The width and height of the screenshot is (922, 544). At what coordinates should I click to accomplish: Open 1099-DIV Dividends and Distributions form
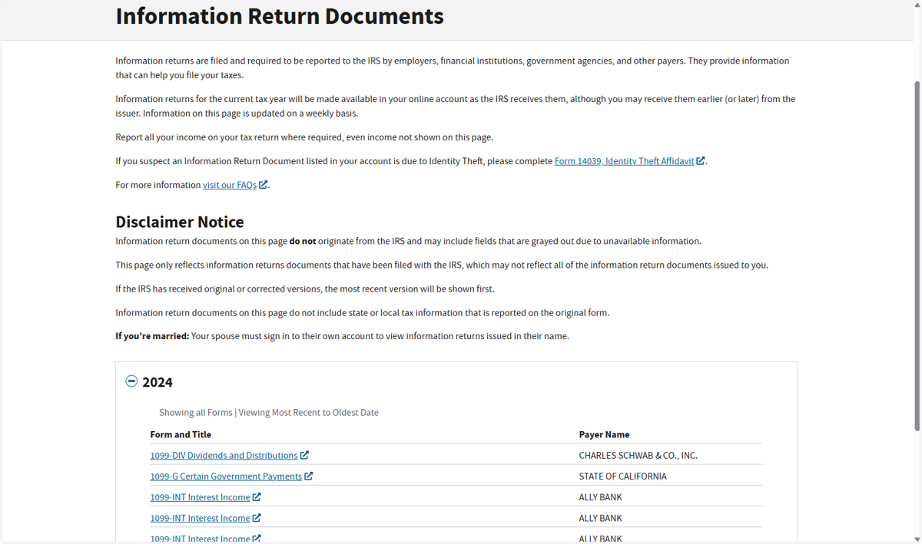(x=224, y=455)
